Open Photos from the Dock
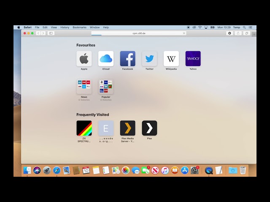270x202 pixels. coord(126,170)
